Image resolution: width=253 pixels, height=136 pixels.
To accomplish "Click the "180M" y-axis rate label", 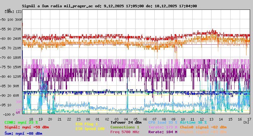I will click(18, 58).
